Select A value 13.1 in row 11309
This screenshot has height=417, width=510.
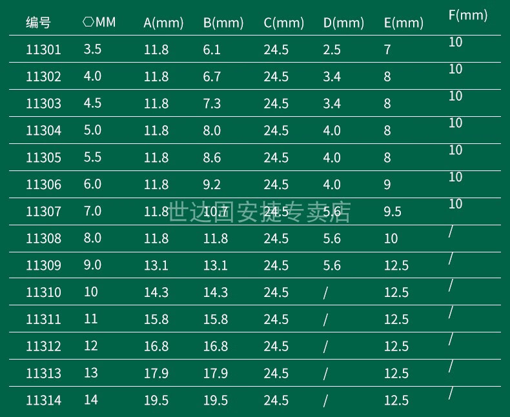pos(156,266)
